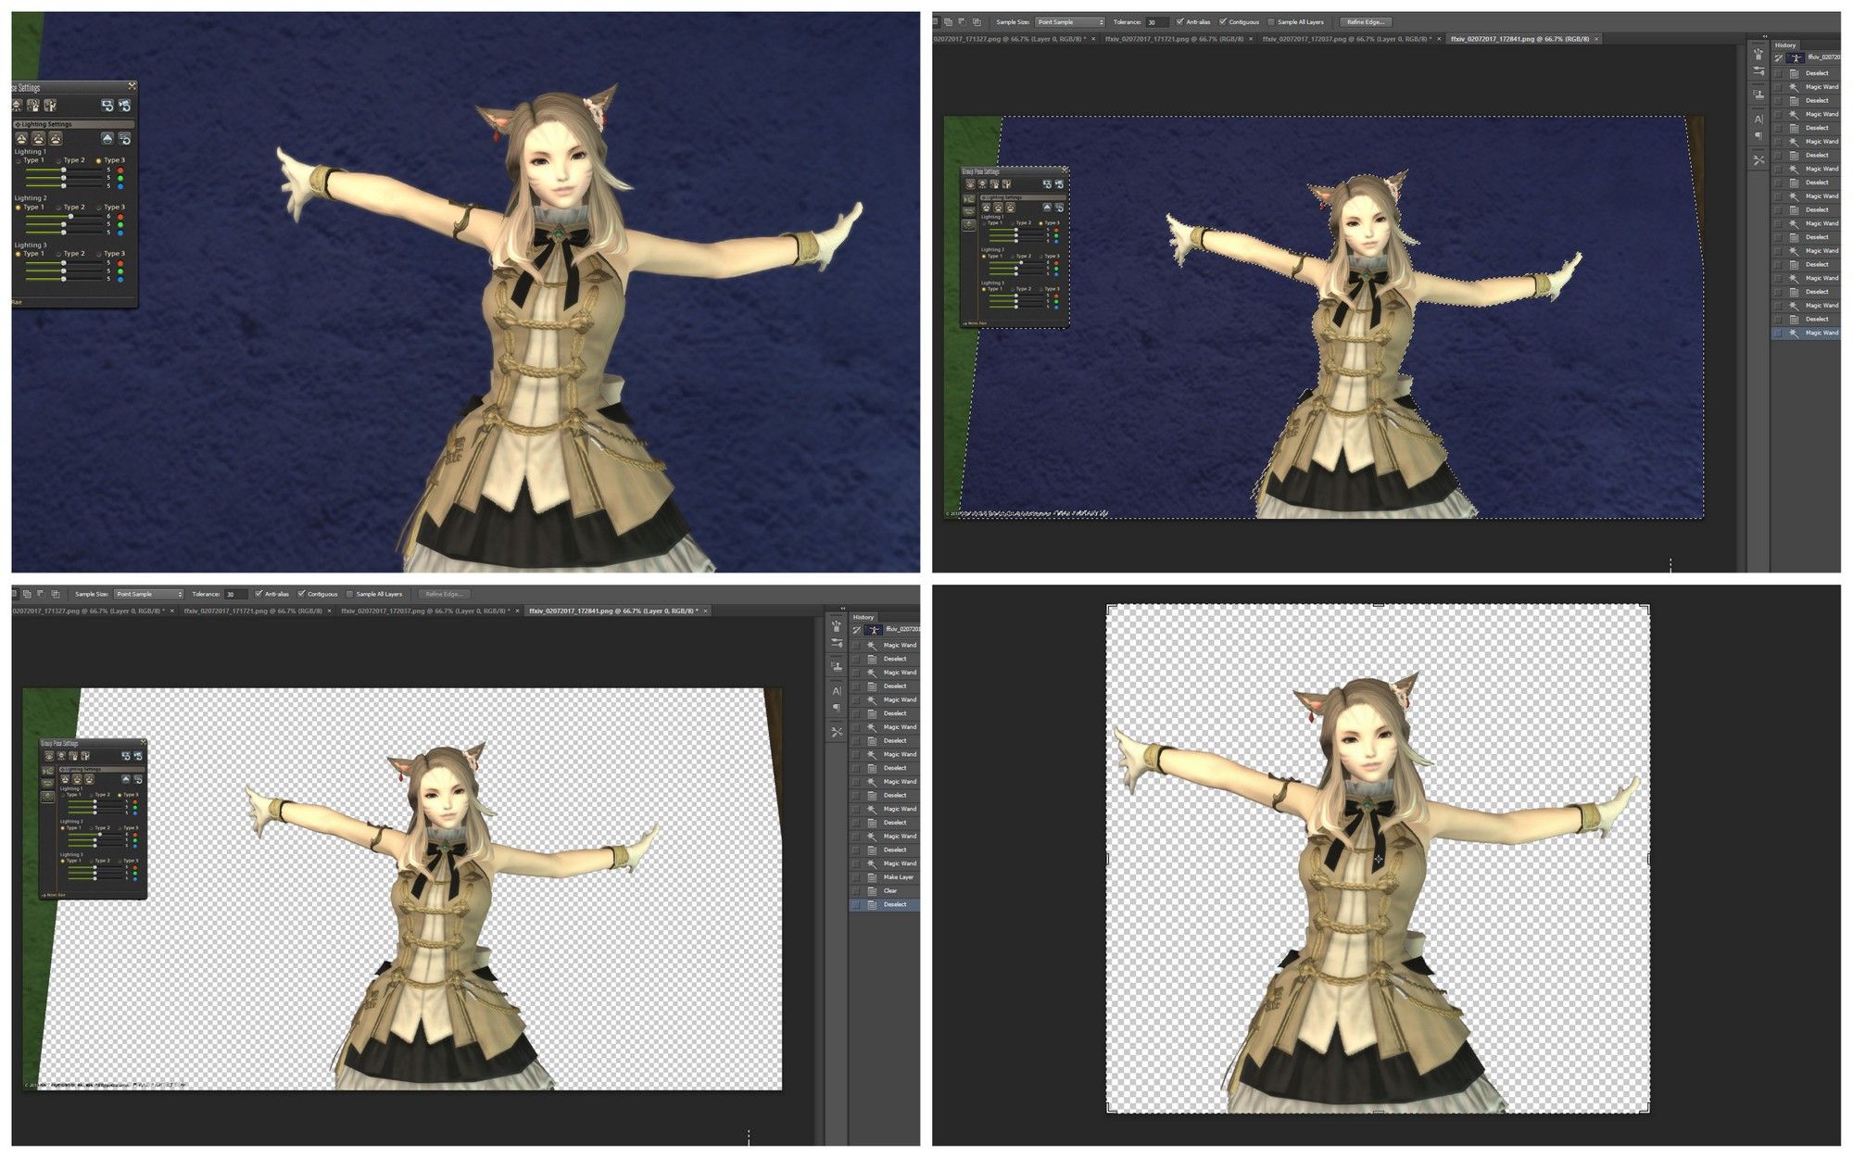Toggle Anti-alias checkbox in blue-background Photoshop window
Screen dimensions: 1853x1158
click(1179, 21)
